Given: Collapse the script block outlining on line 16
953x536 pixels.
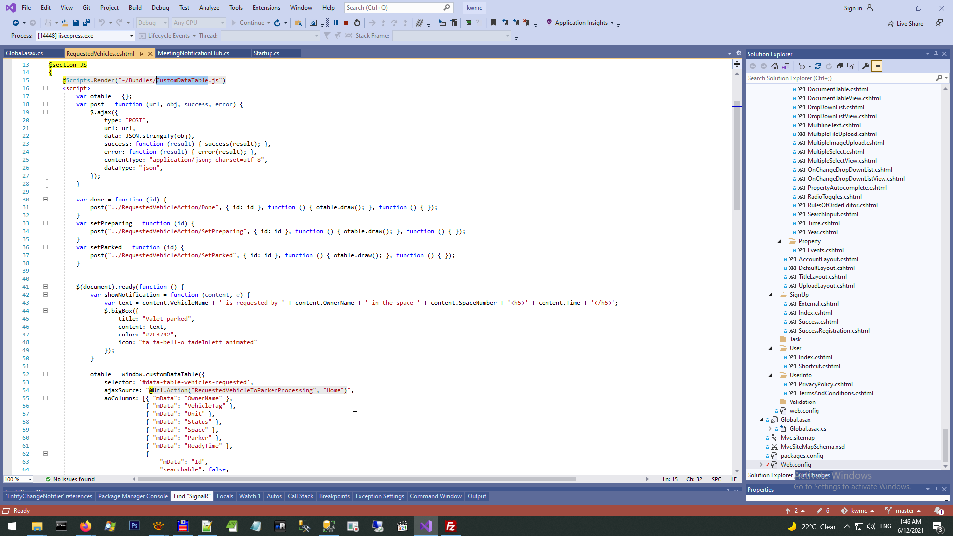Looking at the screenshot, I should pyautogui.click(x=45, y=88).
